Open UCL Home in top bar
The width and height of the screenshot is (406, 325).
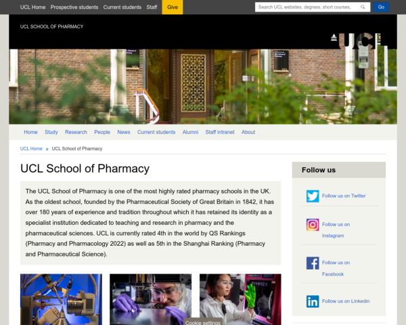[x=32, y=7]
